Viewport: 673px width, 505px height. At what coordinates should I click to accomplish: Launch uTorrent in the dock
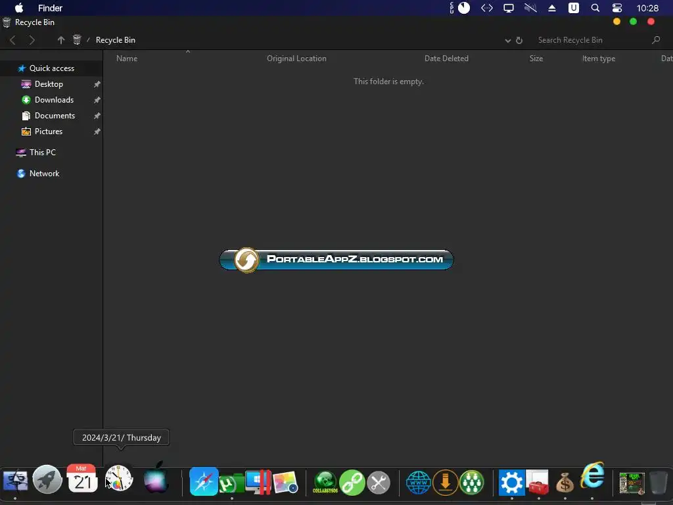point(231,483)
